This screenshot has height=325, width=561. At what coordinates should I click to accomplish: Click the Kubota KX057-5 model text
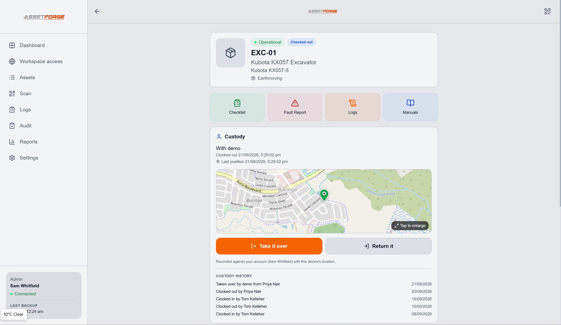click(270, 70)
